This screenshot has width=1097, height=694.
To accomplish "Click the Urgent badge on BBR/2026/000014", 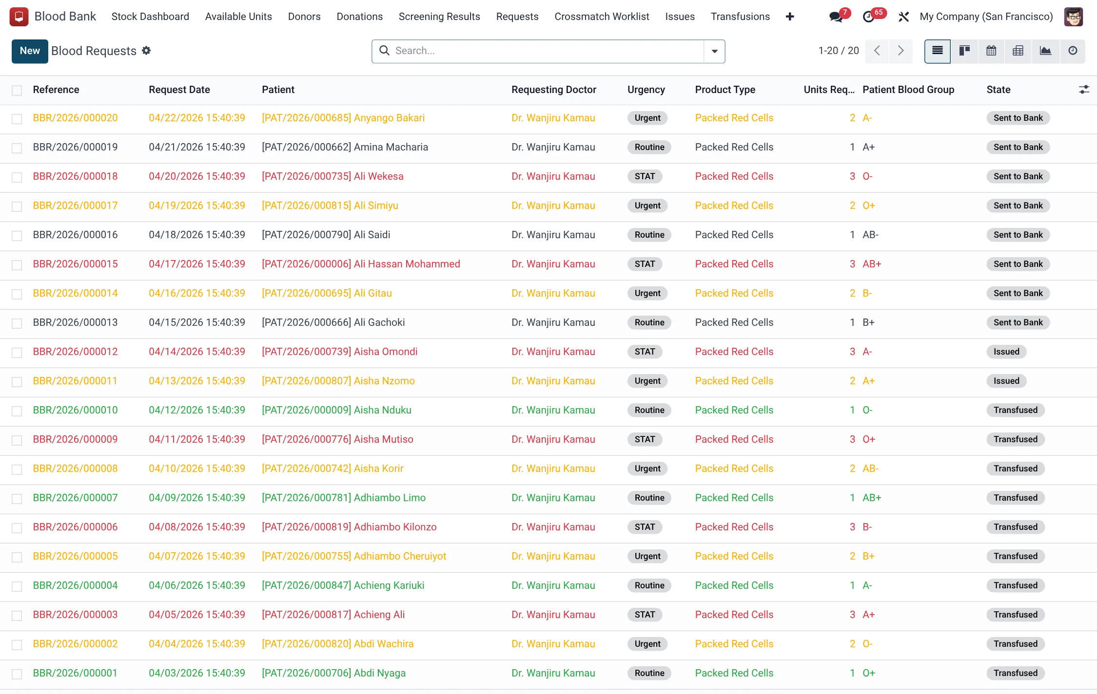I will [x=647, y=293].
